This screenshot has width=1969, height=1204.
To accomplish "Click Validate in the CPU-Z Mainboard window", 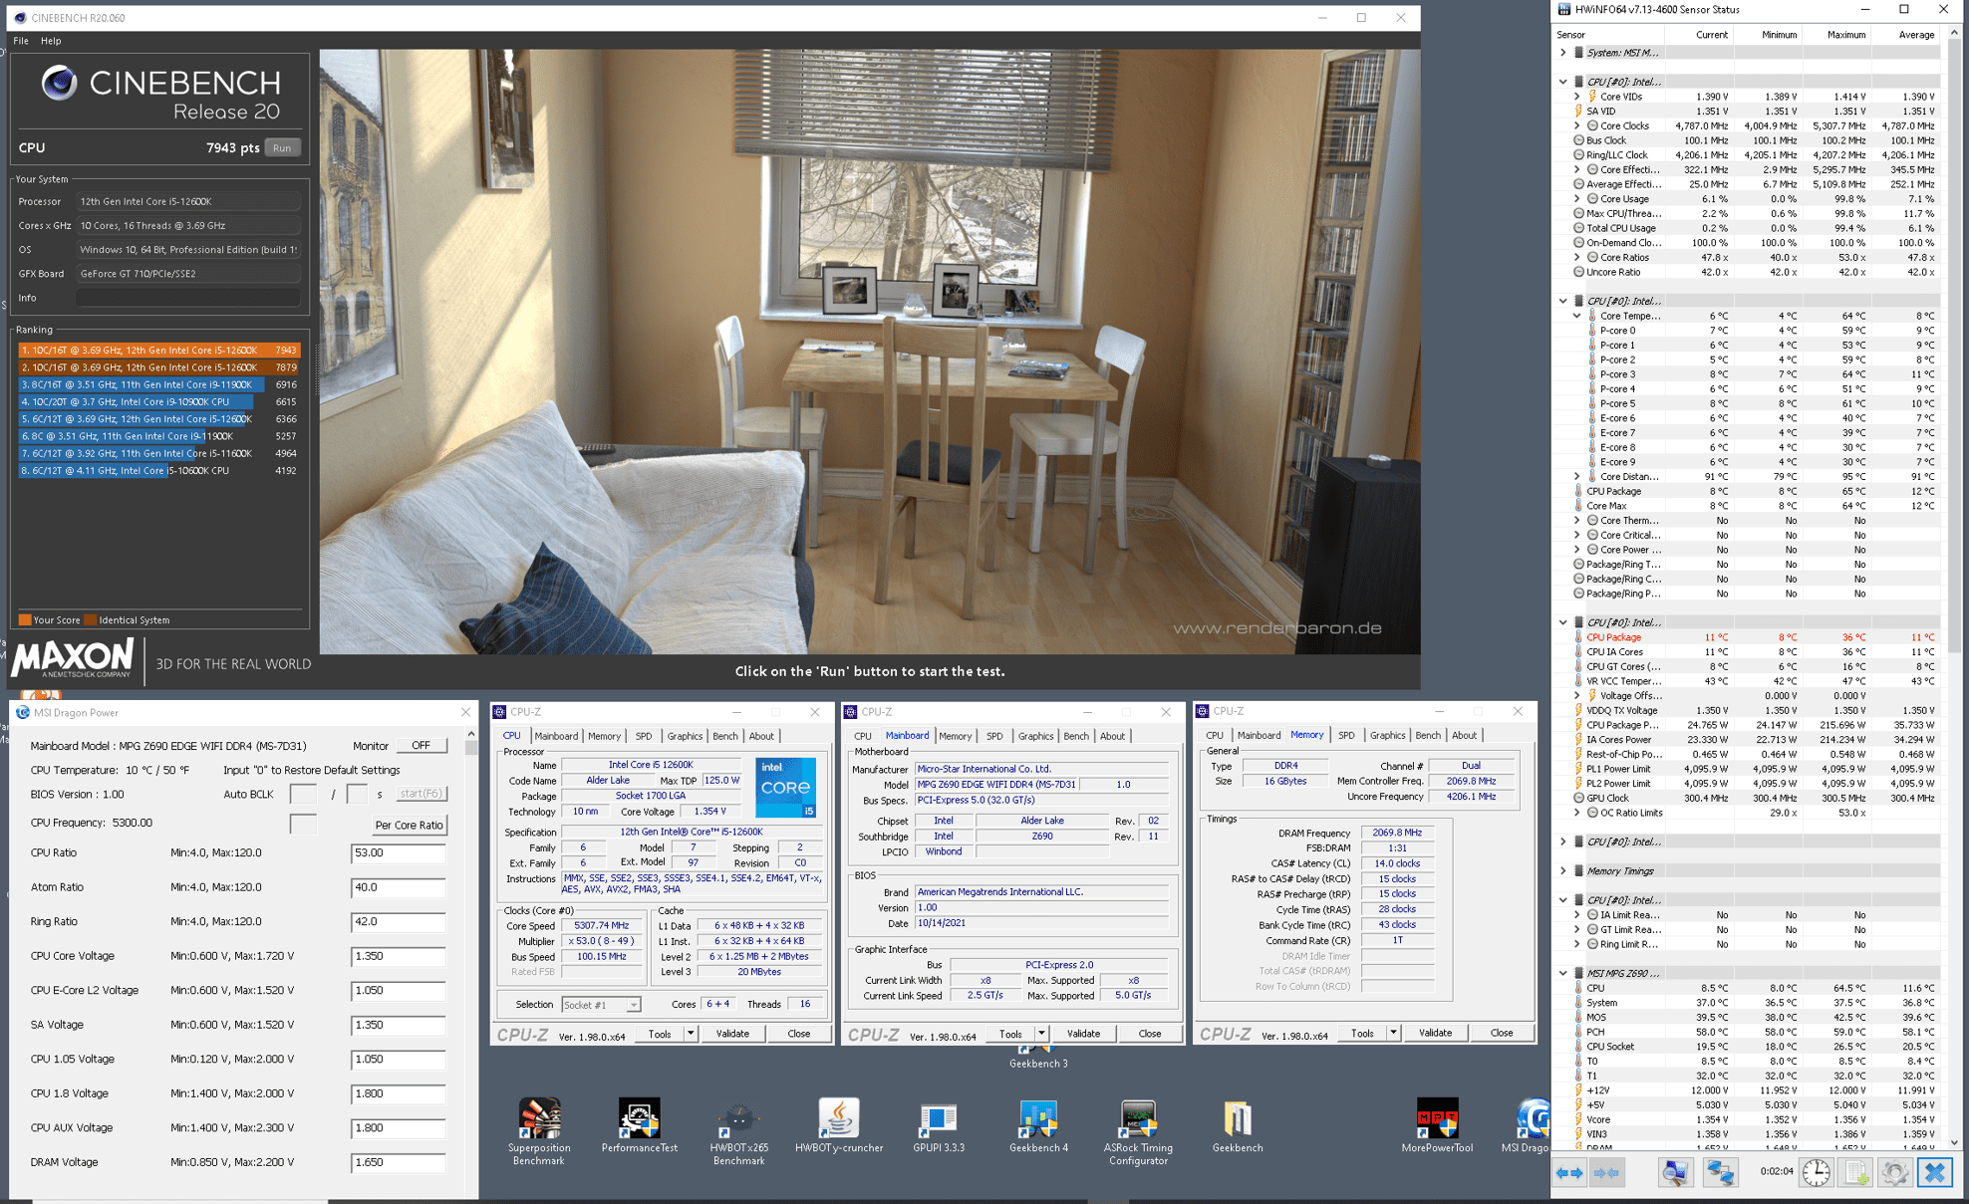I will 1083,1034.
